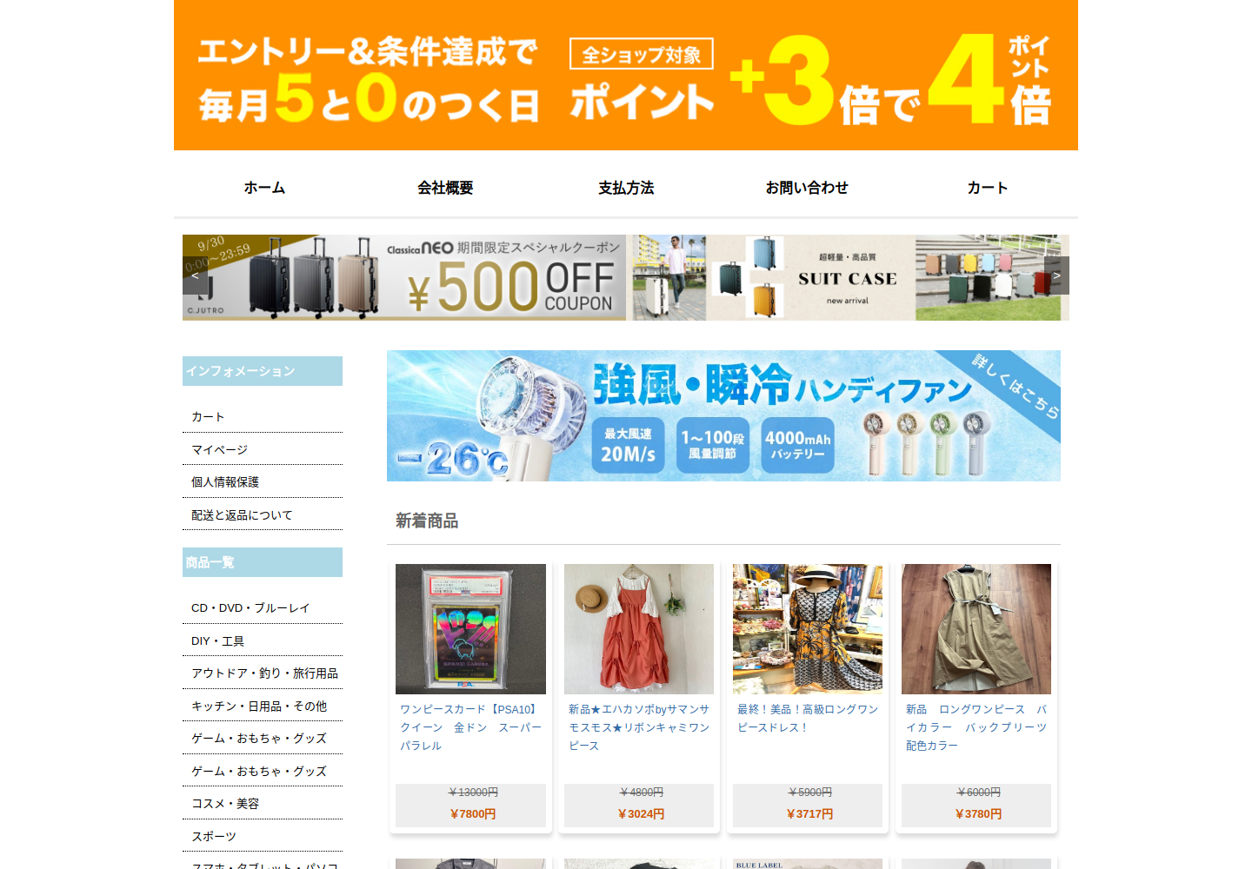Image resolution: width=1252 pixels, height=869 pixels.
Task: Open the PSA10 card product image
Action: coord(470,629)
